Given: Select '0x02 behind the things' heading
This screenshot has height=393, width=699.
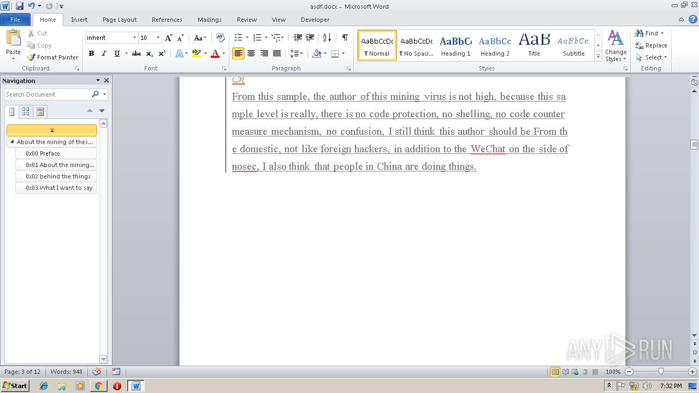Looking at the screenshot, I should pyautogui.click(x=57, y=176).
